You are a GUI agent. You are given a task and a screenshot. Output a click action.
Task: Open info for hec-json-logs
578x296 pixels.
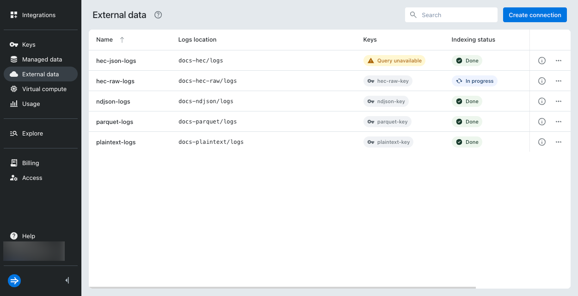pos(542,61)
